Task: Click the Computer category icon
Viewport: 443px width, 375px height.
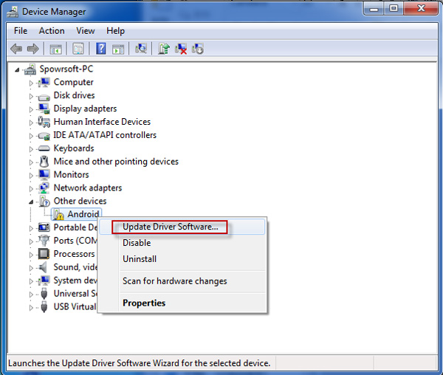Action: click(x=44, y=82)
